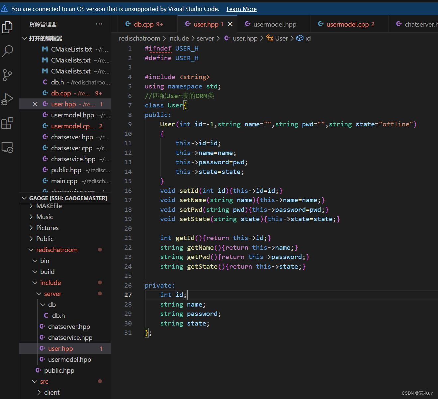This screenshot has width=438, height=399.
Task: Collapse the build folder
Action: (47, 272)
